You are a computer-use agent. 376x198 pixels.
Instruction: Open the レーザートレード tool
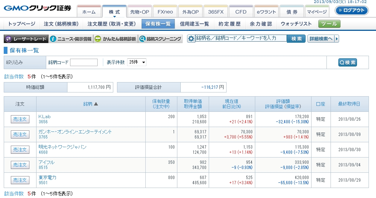click(26, 39)
